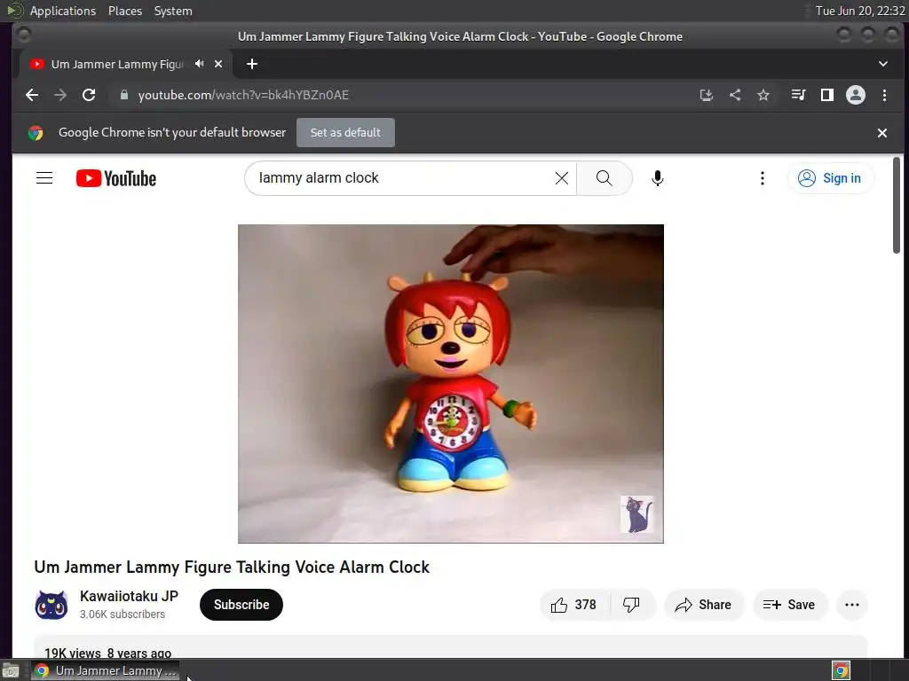Image resolution: width=909 pixels, height=681 pixels.
Task: Select the Um Jammer Lammy taskbar entry
Action: click(105, 670)
